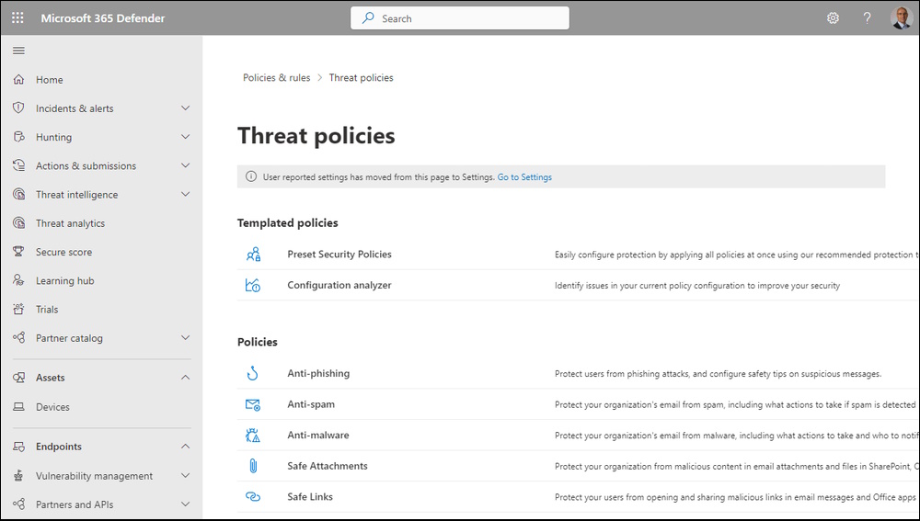Open the user account avatar
Image resolution: width=920 pixels, height=521 pixels.
(x=901, y=18)
